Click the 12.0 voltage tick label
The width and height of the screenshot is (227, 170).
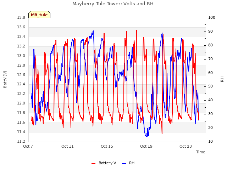(x=21, y=103)
